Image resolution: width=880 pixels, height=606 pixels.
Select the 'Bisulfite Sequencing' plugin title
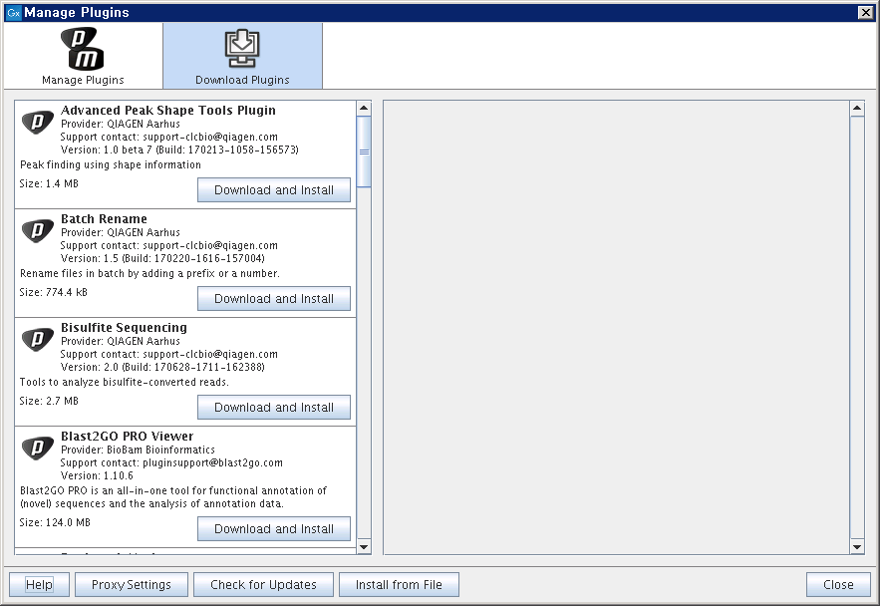click(124, 328)
